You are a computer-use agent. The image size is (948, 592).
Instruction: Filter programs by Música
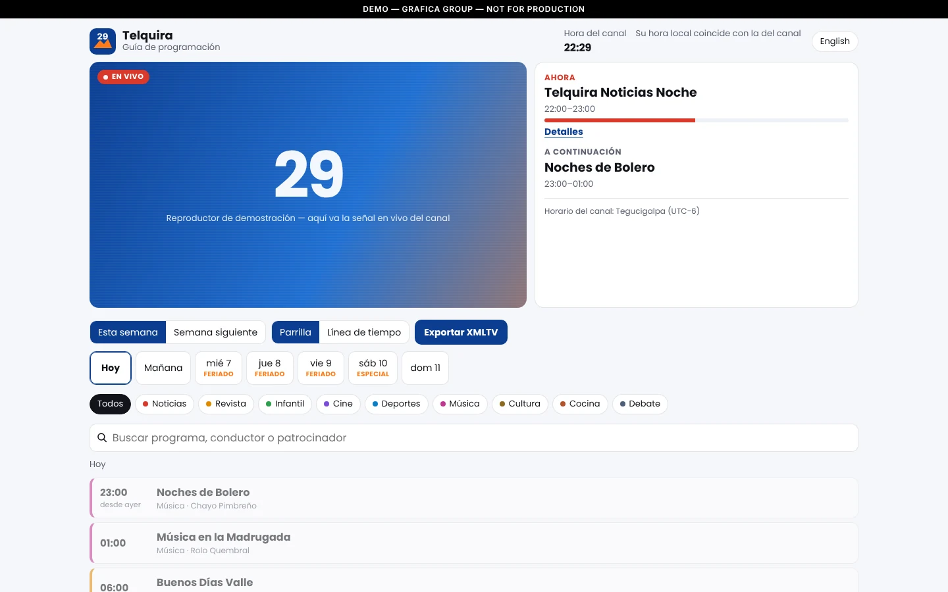point(460,404)
